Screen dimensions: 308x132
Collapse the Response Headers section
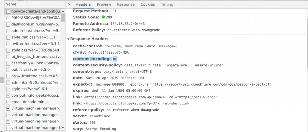tap(68, 39)
